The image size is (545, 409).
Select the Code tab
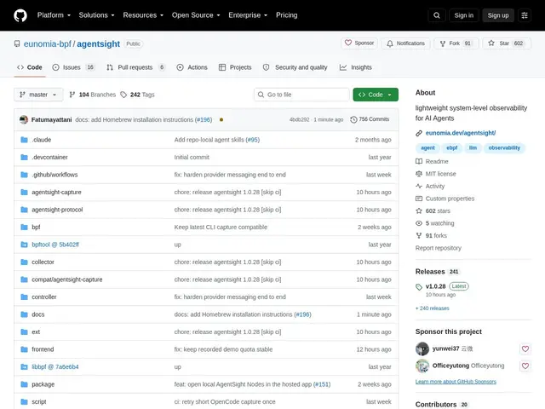(30, 67)
